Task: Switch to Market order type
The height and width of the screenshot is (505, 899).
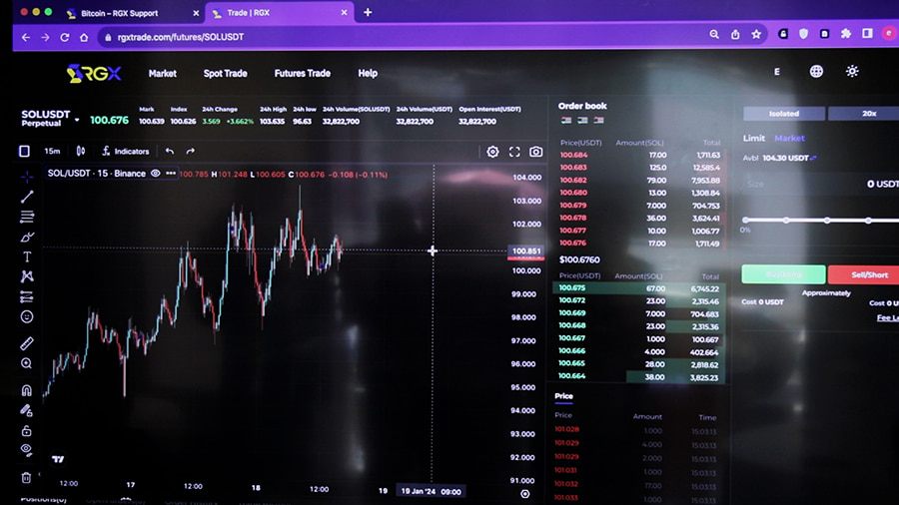Action: click(789, 138)
